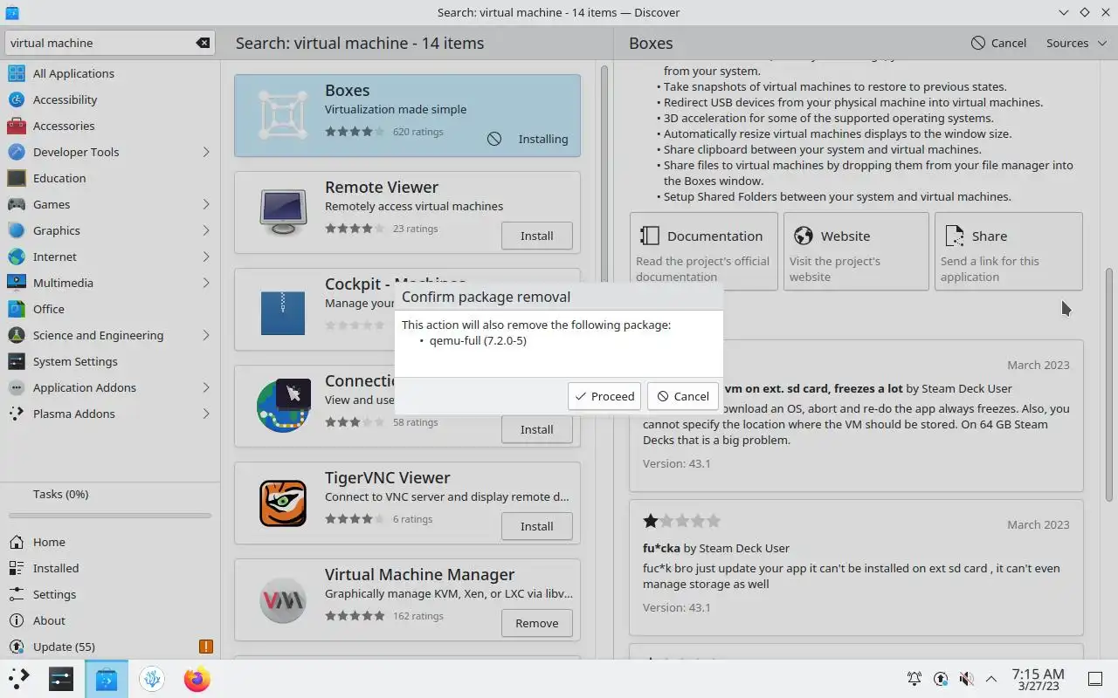The width and height of the screenshot is (1118, 698).
Task: Show hidden system tray icons
Action: coord(991,678)
